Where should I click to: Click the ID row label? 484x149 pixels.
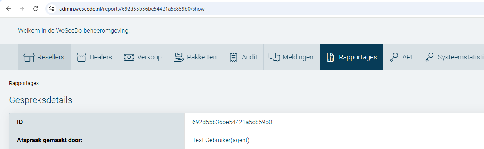click(x=20, y=122)
